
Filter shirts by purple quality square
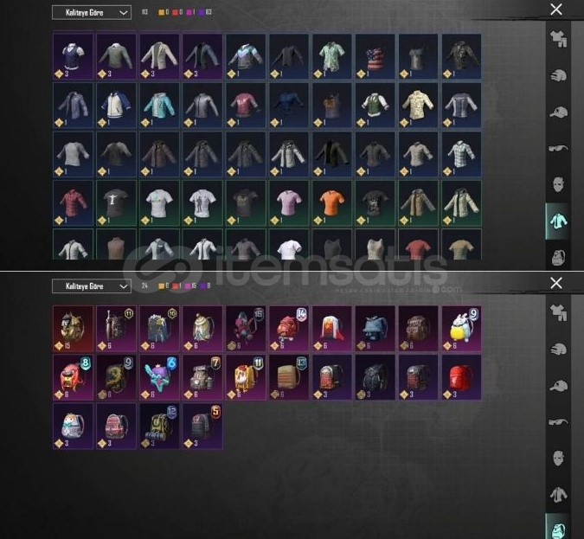point(201,12)
